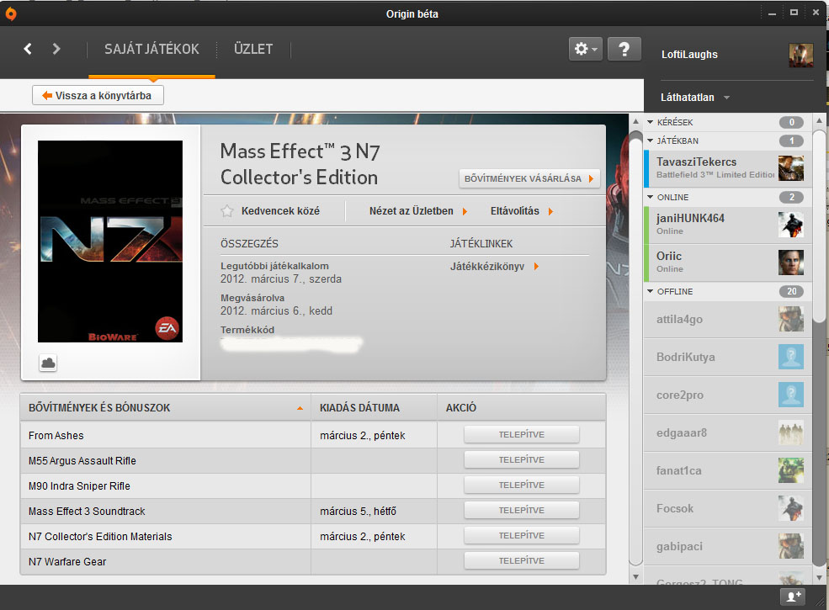Click the Mass Effect 3 N7 box art
Image resolution: width=829 pixels, height=610 pixels.
click(110, 241)
